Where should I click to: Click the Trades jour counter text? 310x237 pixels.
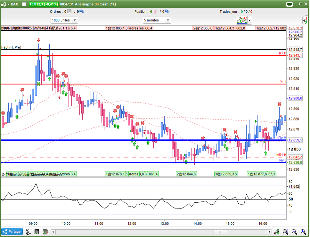(236, 11)
